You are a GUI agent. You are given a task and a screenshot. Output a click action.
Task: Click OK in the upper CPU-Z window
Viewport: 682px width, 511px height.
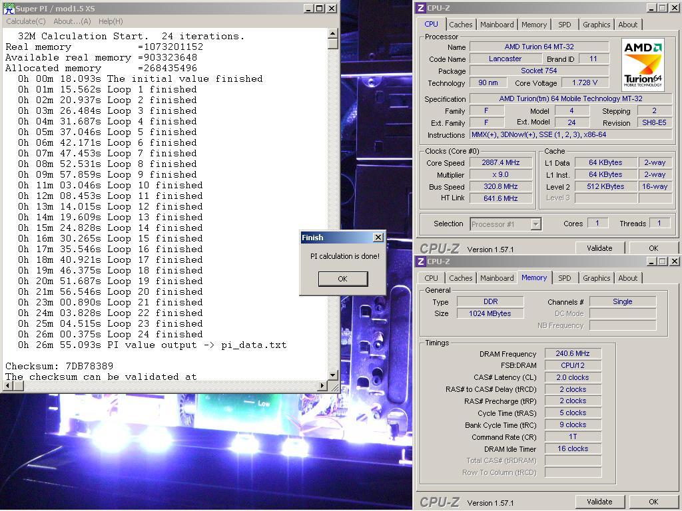pyautogui.click(x=653, y=248)
